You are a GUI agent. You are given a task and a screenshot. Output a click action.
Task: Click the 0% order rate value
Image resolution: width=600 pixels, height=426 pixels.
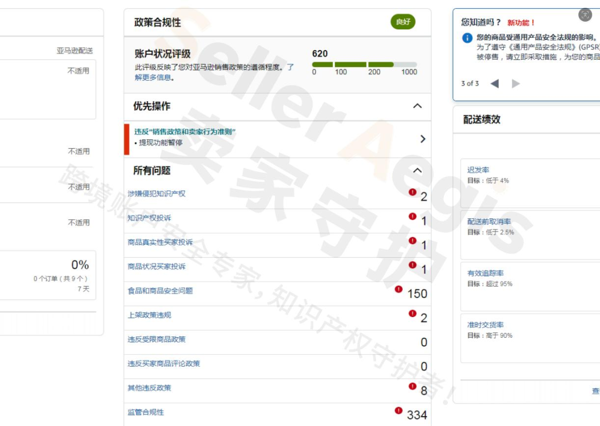[x=80, y=264]
